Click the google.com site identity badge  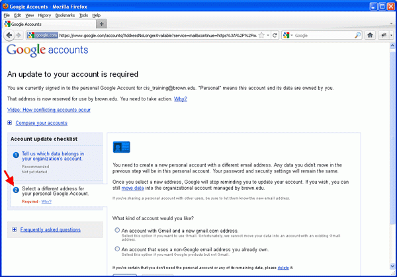click(42, 35)
